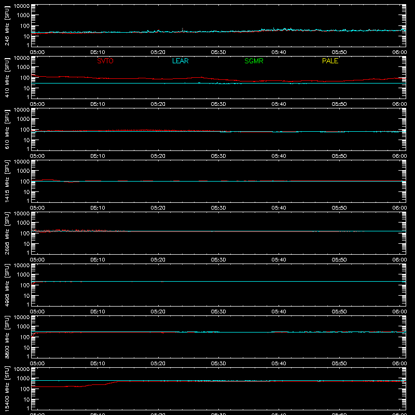The height and width of the screenshot is (415, 415).
Task: Click the green SGMR legend label
Action: 254,61
